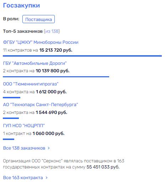Click the blue bar under НОЦРПП
The height and width of the screenshot is (182, 165).
tap(9, 139)
